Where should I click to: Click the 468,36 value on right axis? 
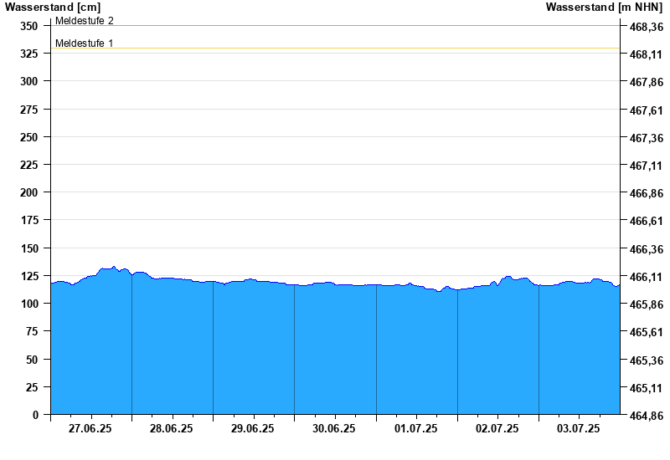coord(646,27)
